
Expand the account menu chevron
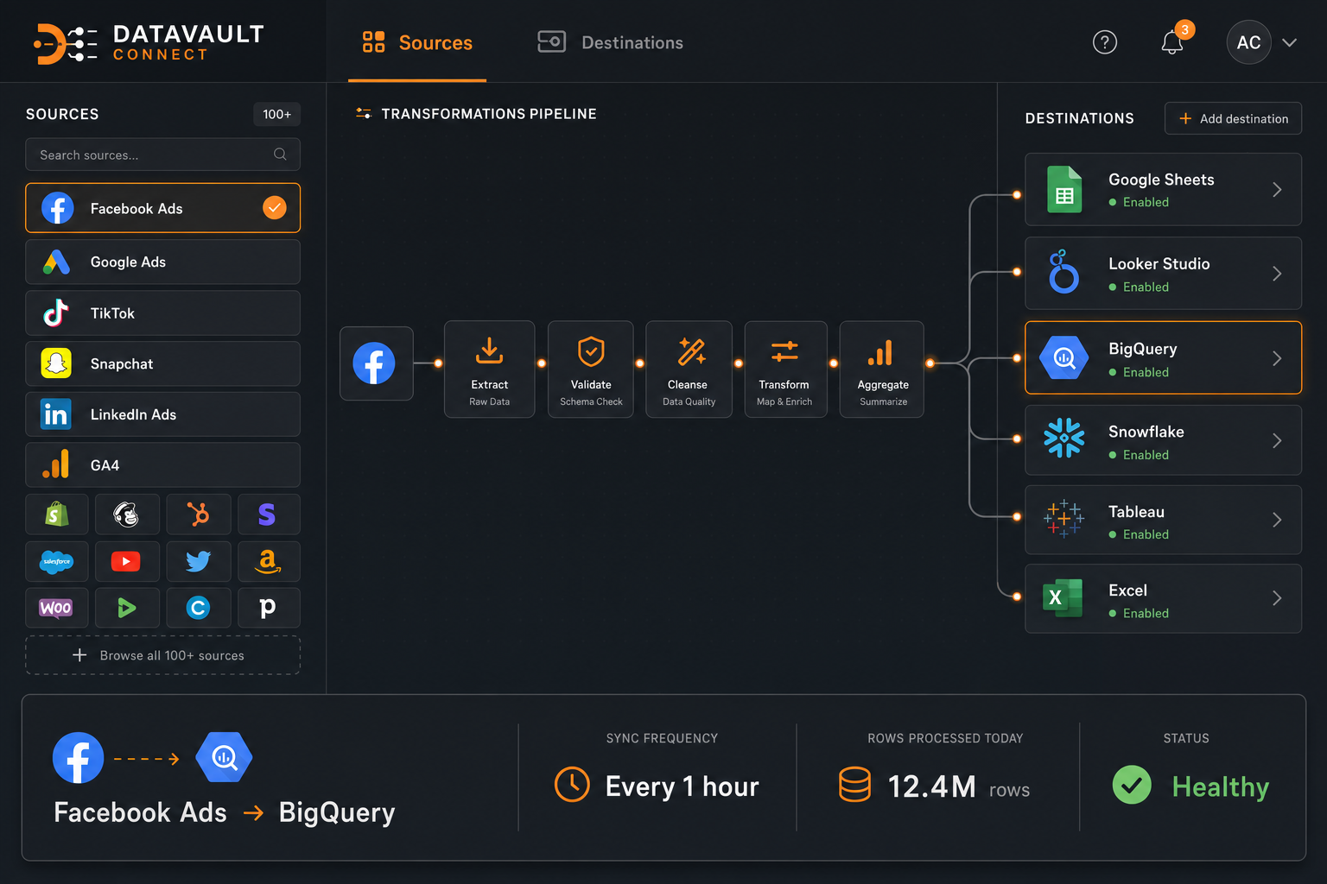(1290, 42)
